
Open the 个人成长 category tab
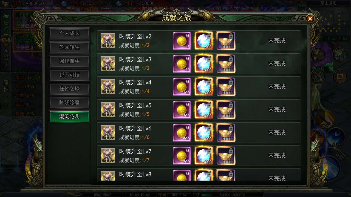point(69,33)
